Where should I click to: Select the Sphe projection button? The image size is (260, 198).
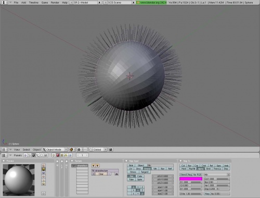point(140,179)
